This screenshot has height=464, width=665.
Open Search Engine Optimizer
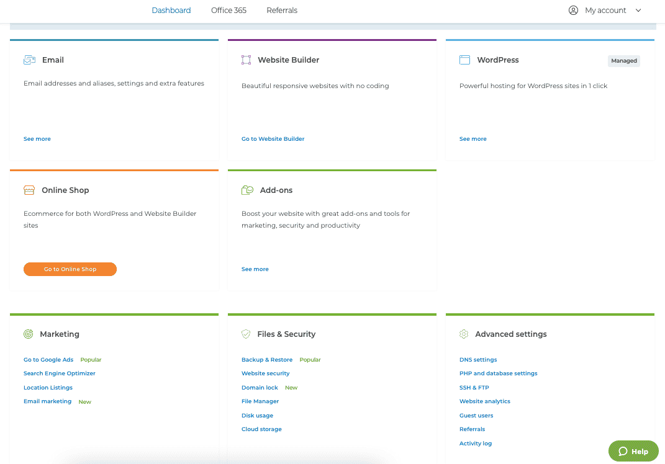coord(60,373)
